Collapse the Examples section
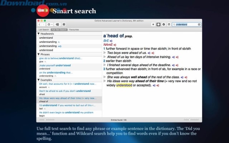This screenshot has height=143, width=229. (x=39, y=80)
